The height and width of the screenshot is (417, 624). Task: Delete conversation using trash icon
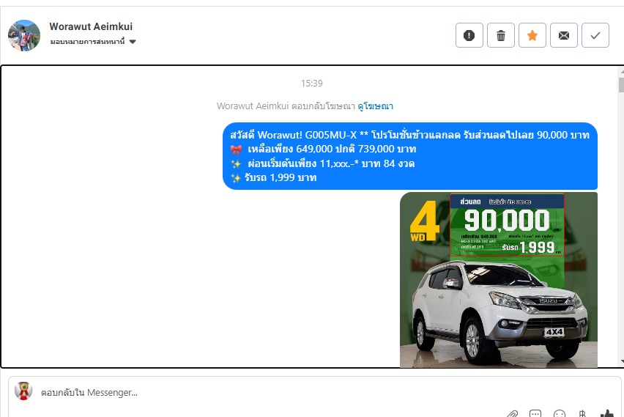point(501,35)
